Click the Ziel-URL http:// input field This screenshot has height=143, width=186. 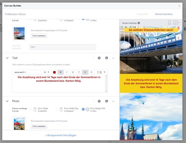click(x=62, y=47)
